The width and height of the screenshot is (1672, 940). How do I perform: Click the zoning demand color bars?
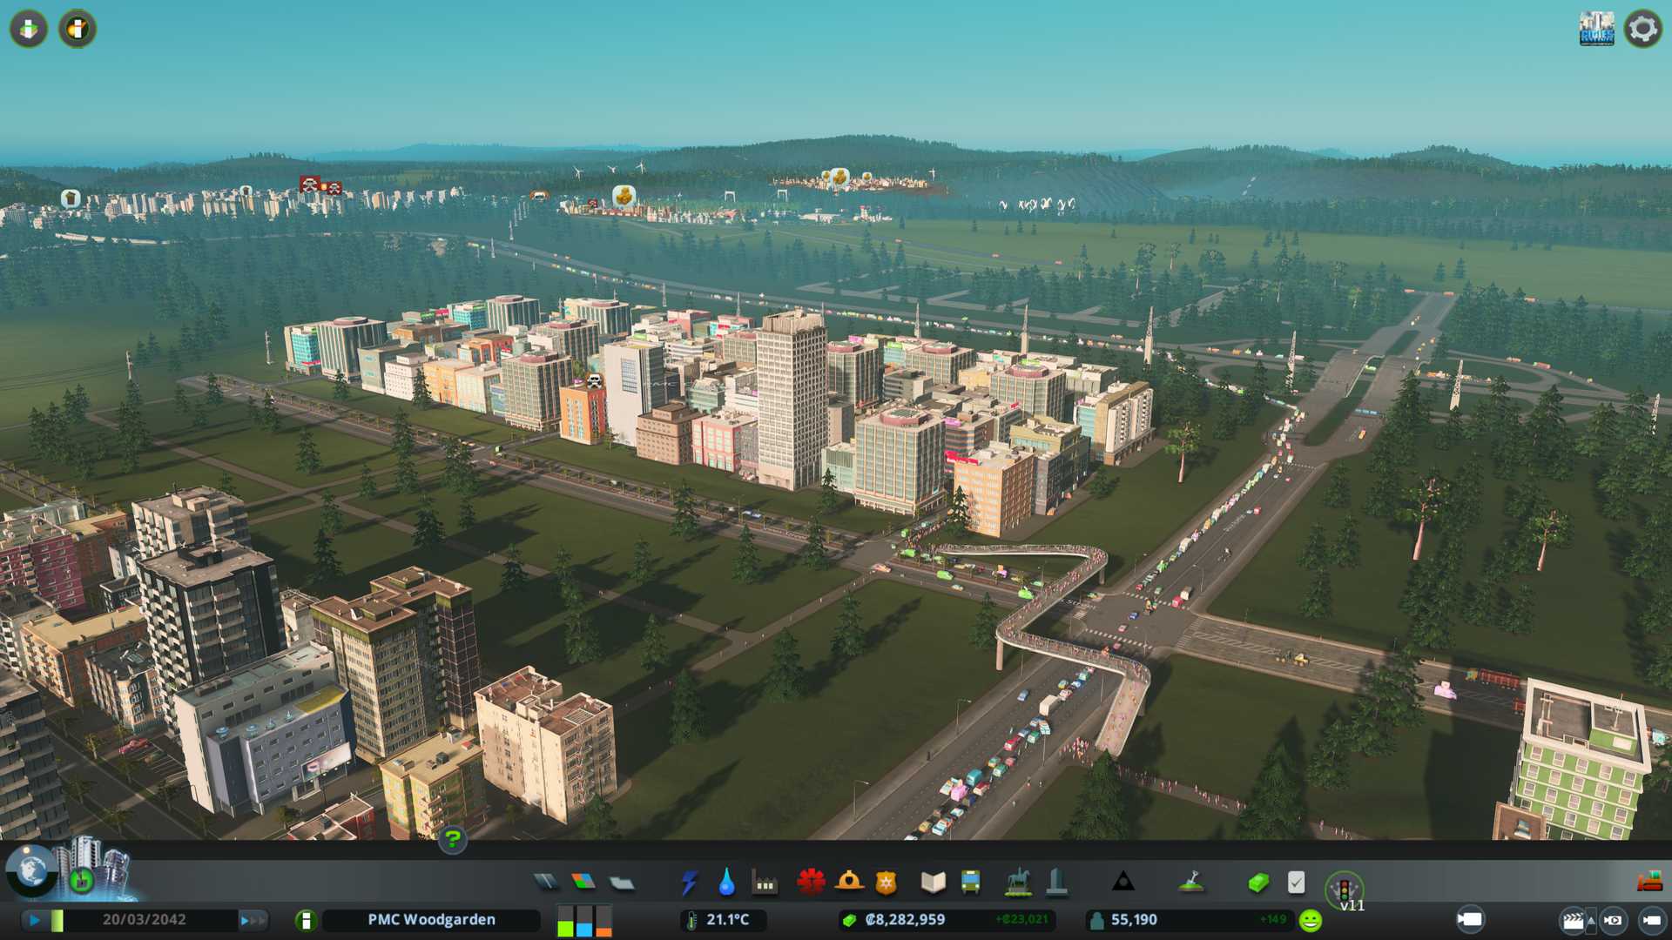point(584,921)
